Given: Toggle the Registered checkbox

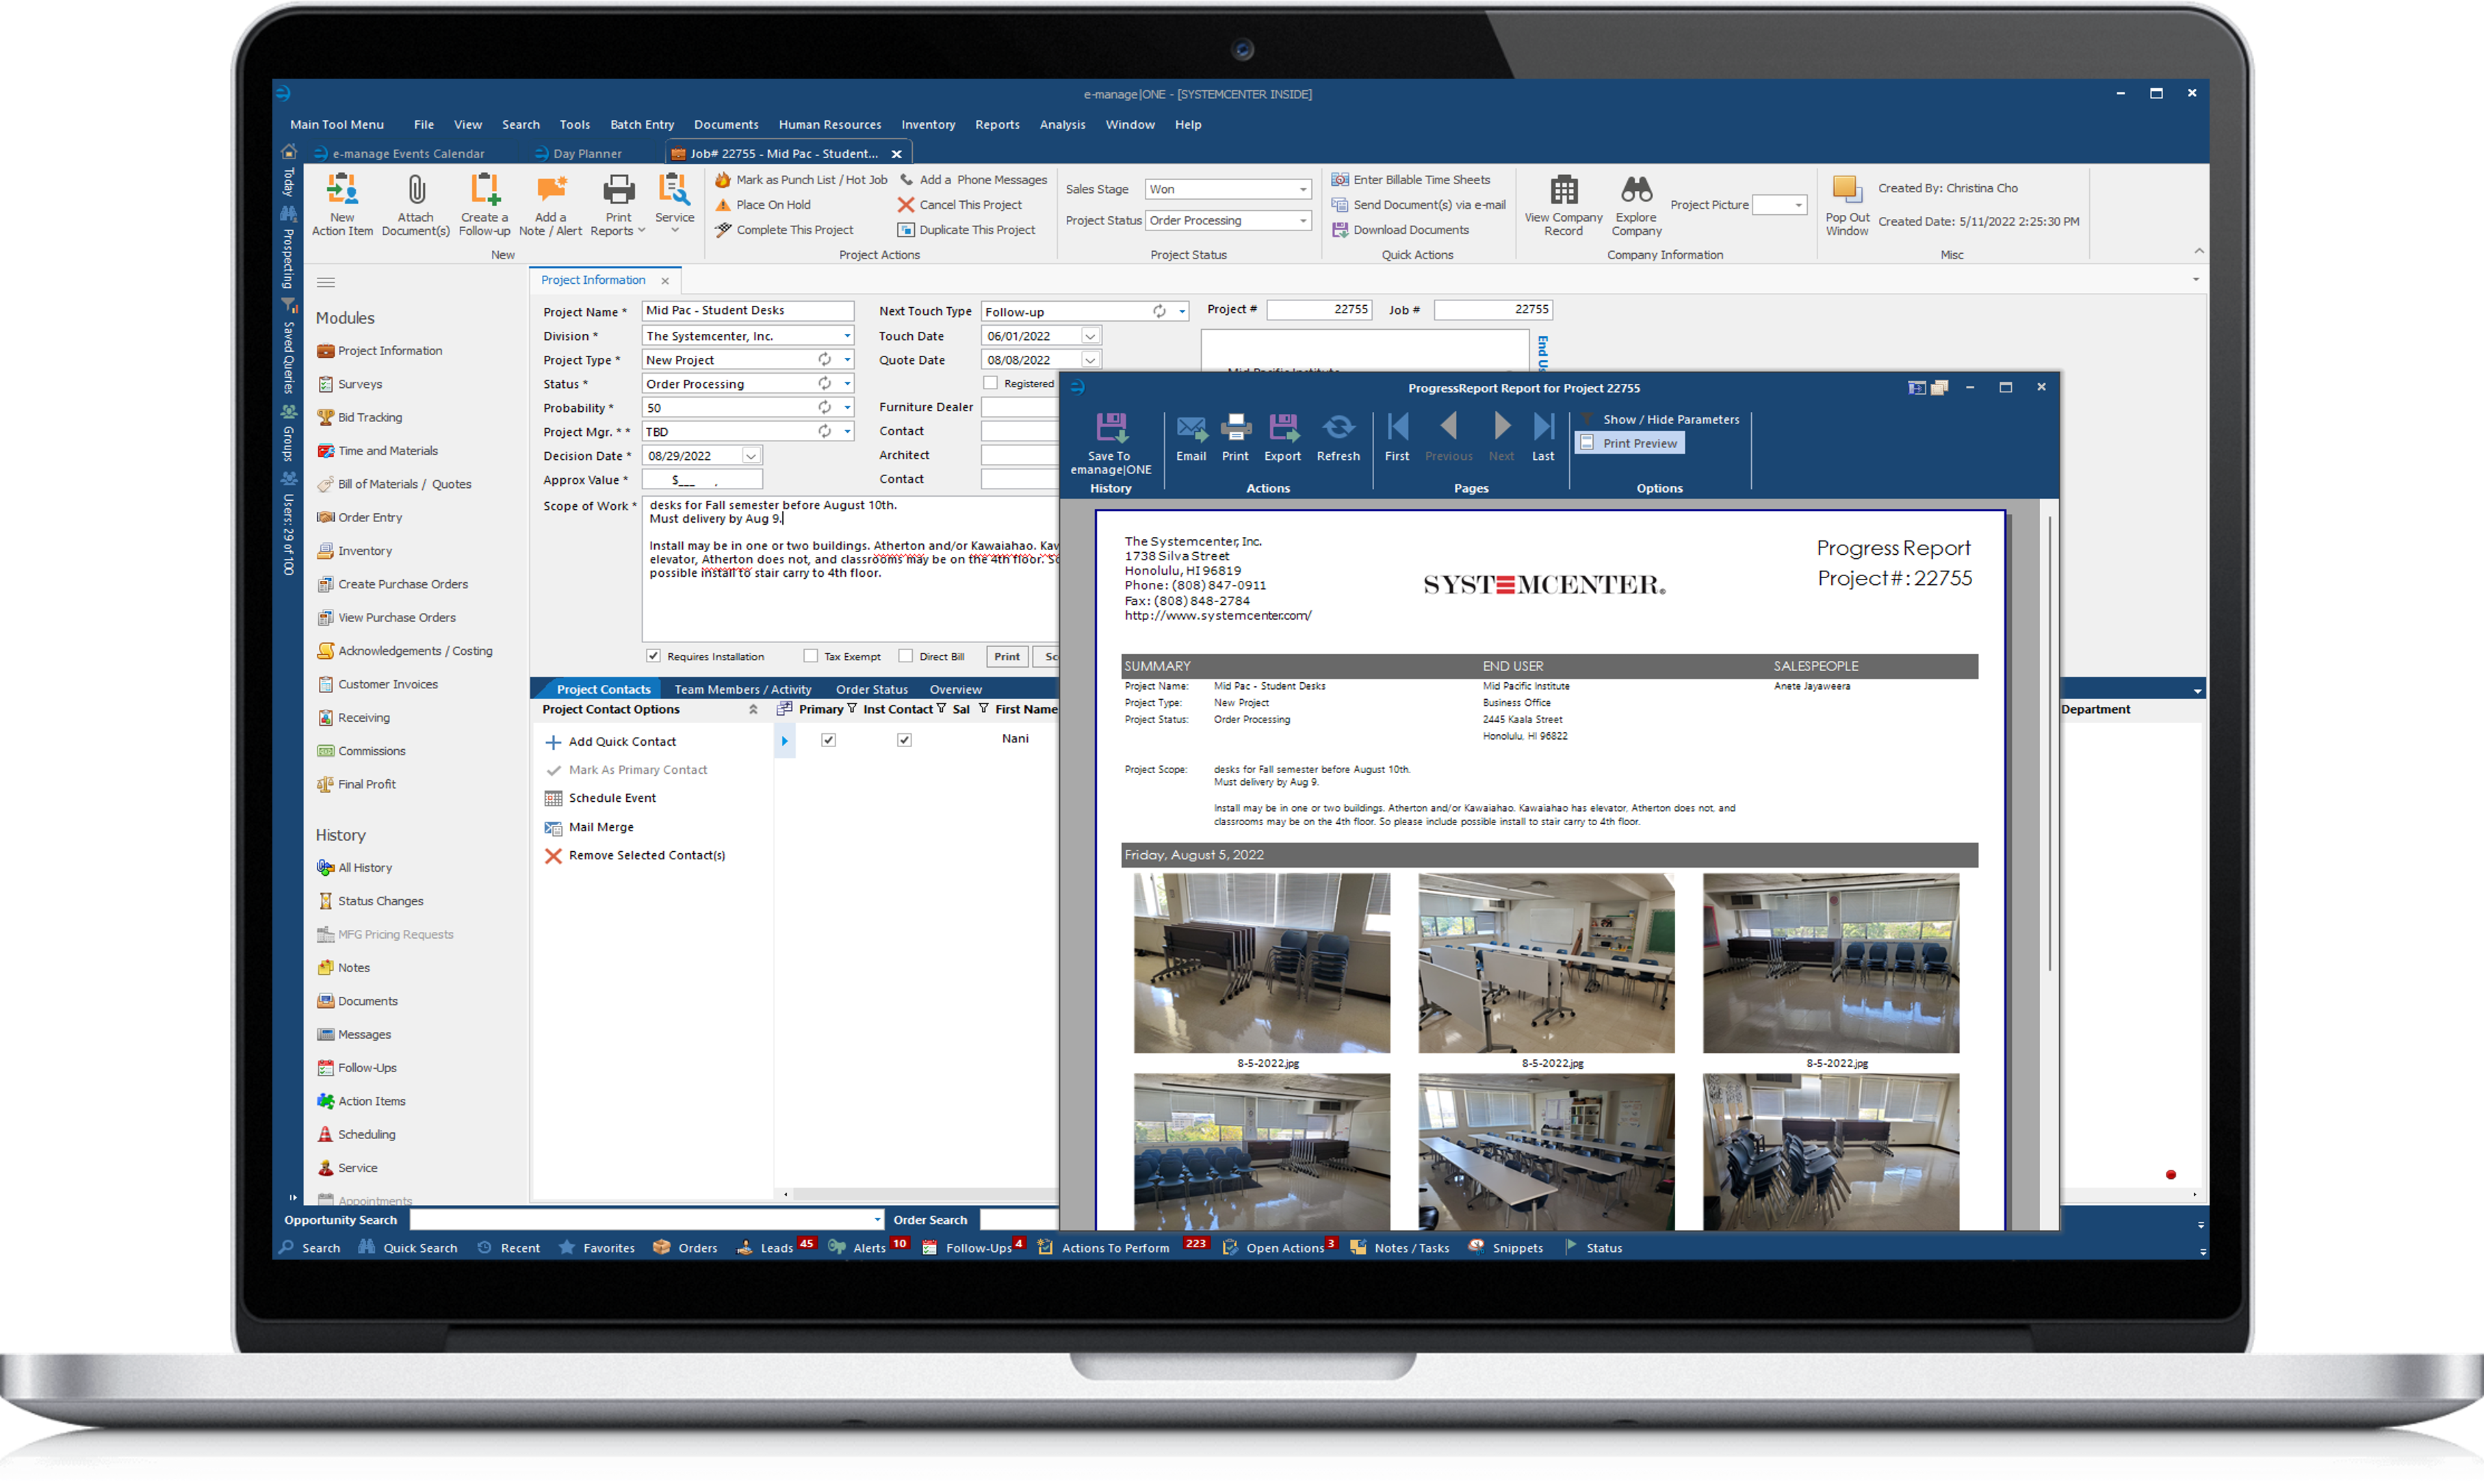Looking at the screenshot, I should [x=990, y=383].
